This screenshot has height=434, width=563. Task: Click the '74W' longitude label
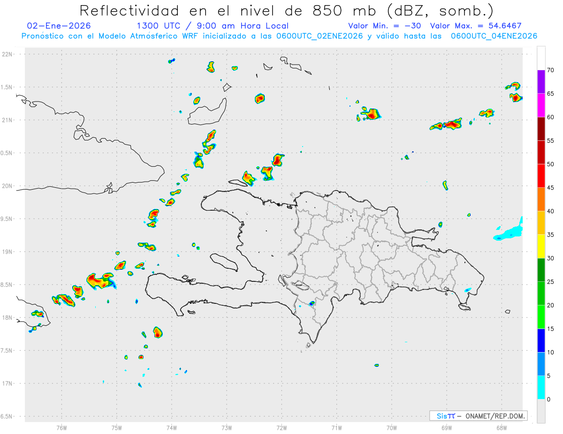coord(172,428)
